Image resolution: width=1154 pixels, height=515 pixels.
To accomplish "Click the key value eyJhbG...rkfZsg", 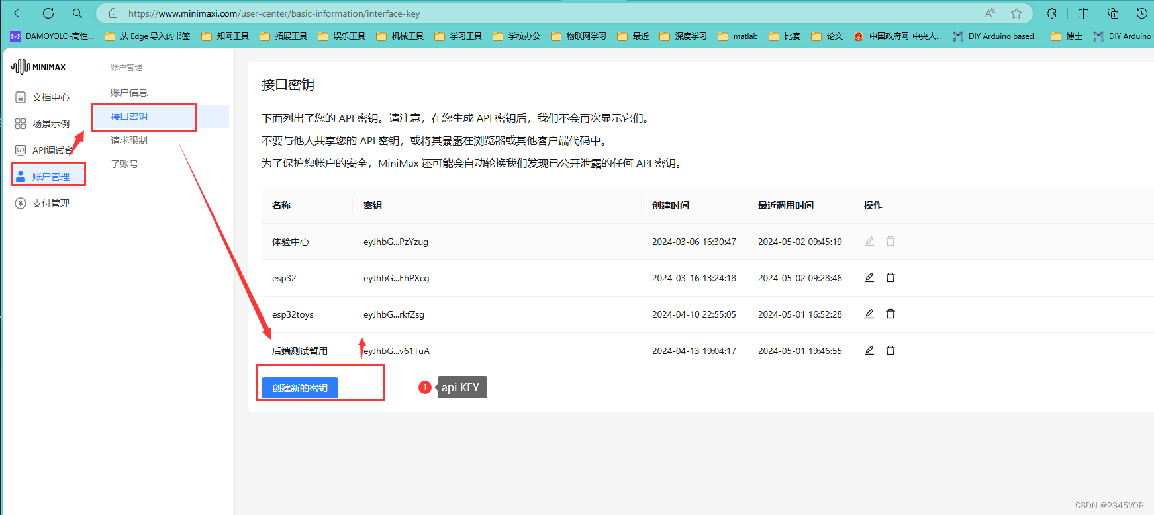I will click(x=394, y=314).
